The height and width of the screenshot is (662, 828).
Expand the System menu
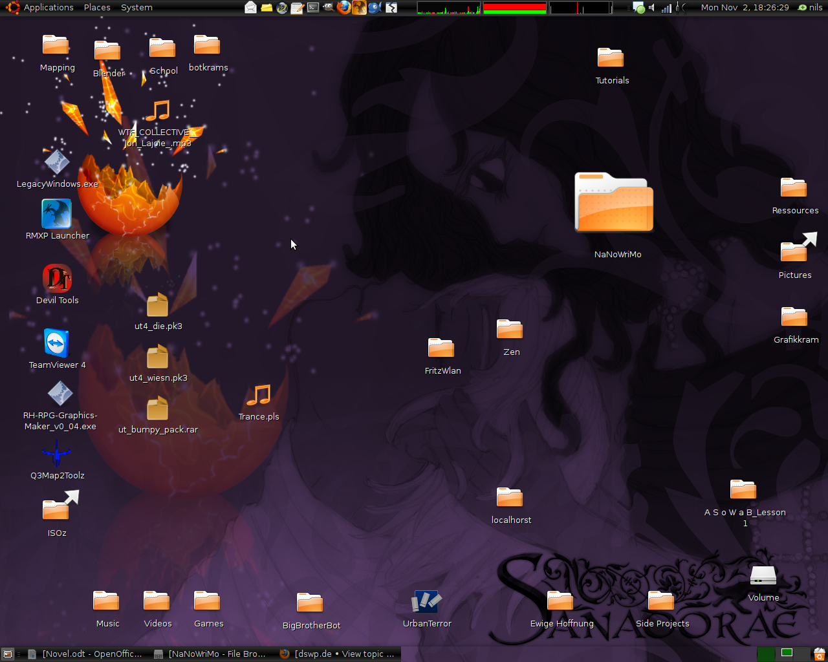coord(136,8)
